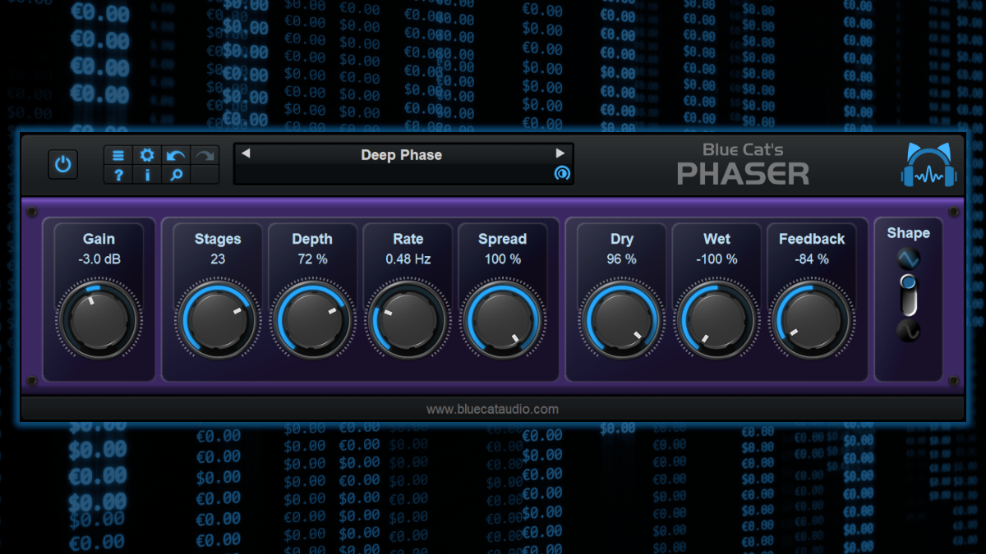The image size is (986, 554).
Task: Click the Dry value 96 %
Action: coord(622,259)
